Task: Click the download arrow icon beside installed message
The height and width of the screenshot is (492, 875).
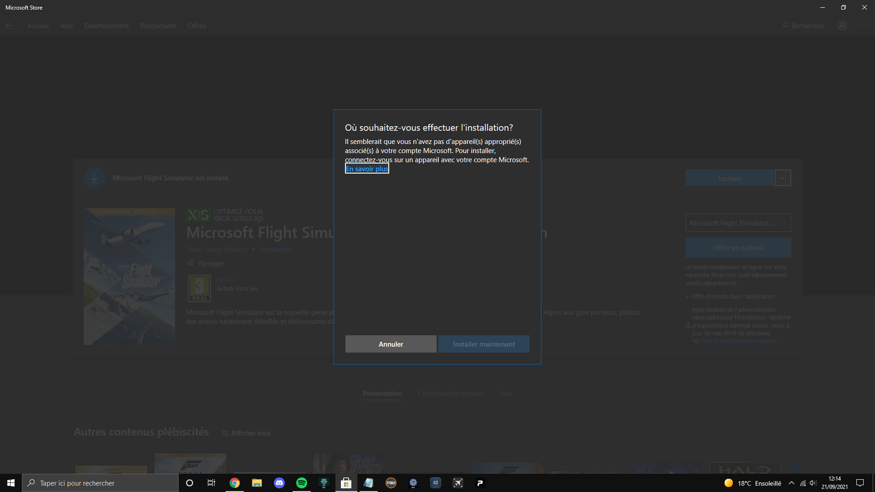Action: pyautogui.click(x=95, y=178)
